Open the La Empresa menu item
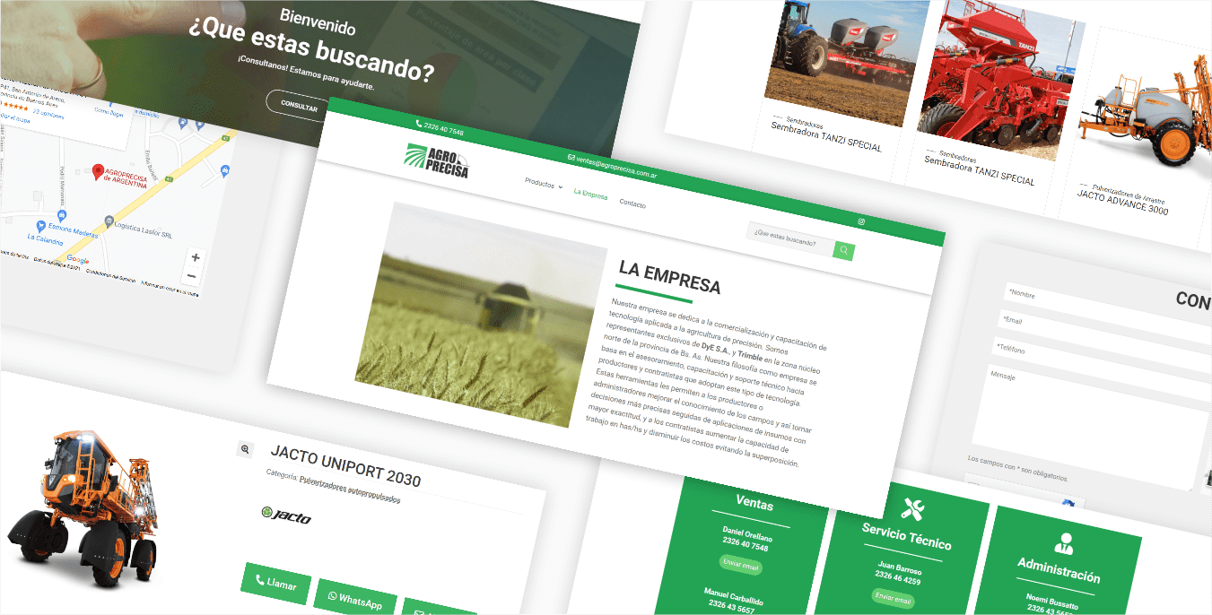Image resolution: width=1212 pixels, height=615 pixels. tap(590, 195)
